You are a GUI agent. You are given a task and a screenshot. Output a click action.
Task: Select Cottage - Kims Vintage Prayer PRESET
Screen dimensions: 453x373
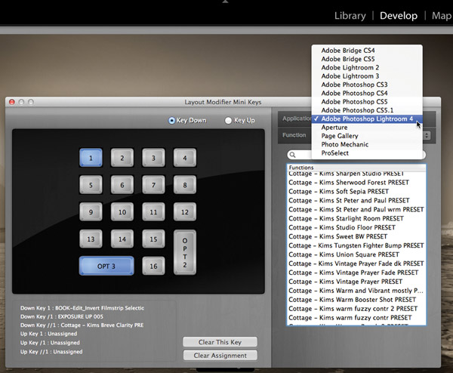coord(356,282)
